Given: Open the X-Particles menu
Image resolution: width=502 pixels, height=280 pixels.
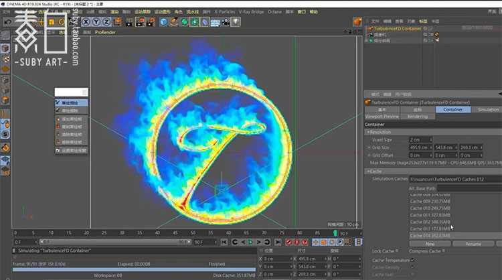Looking at the screenshot, I should click(x=225, y=12).
